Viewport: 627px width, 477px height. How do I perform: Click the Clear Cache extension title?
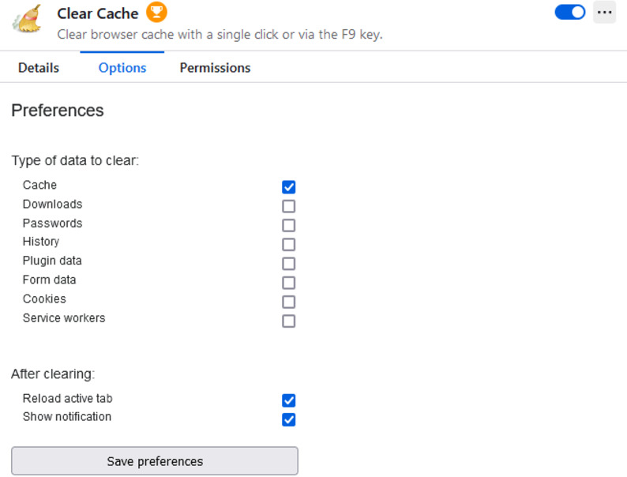(x=98, y=13)
